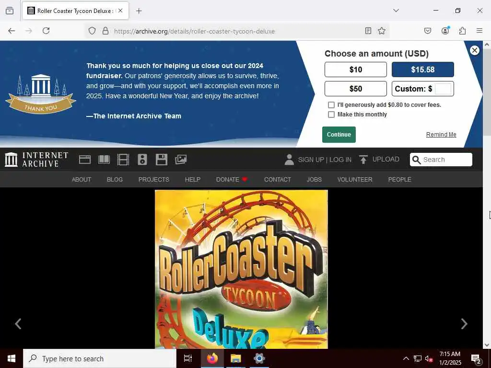The image size is (491, 368).
Task: Reload the page
Action: pos(46,31)
